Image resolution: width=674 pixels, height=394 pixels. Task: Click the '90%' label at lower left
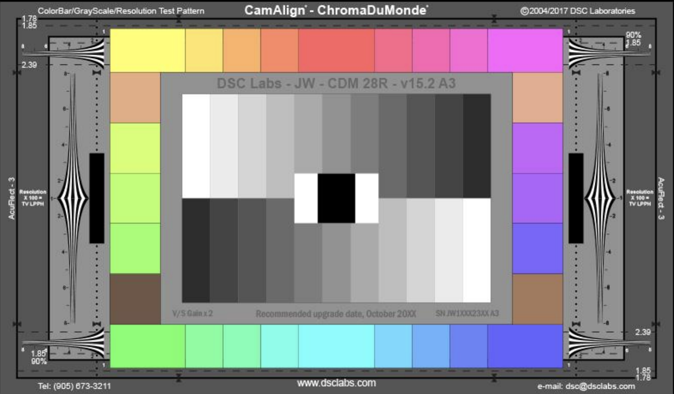pos(39,361)
